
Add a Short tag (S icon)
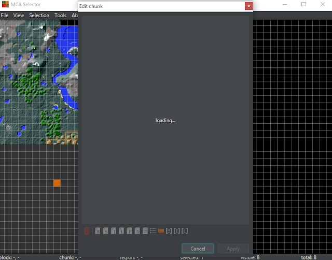(x=105, y=231)
